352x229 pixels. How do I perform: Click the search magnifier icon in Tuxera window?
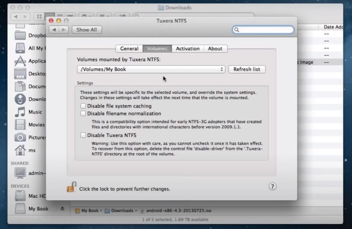[236, 30]
